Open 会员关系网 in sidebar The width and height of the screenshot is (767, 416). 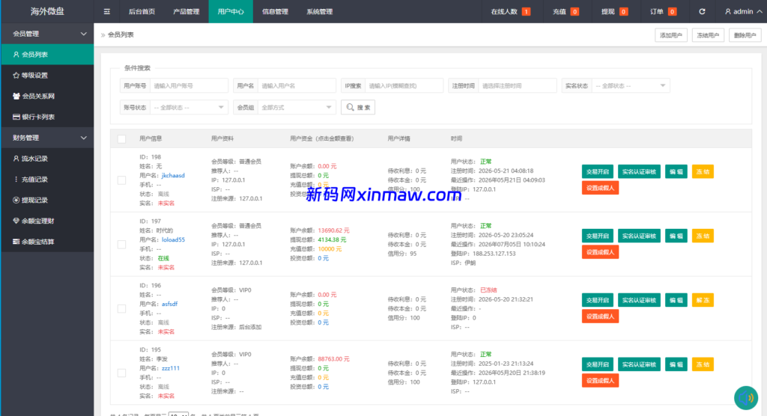point(47,97)
